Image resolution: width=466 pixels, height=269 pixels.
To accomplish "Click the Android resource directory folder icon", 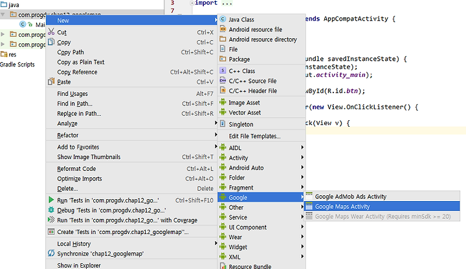I will click(223, 39).
